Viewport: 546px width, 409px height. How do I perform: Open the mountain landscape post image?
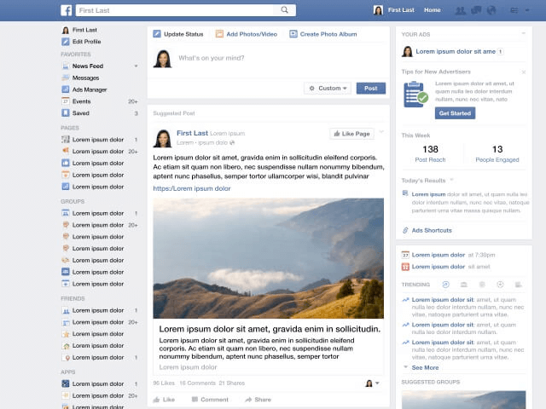269,258
